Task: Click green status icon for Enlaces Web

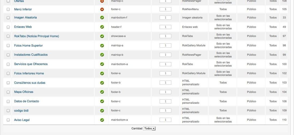Action: tap(102, 27)
